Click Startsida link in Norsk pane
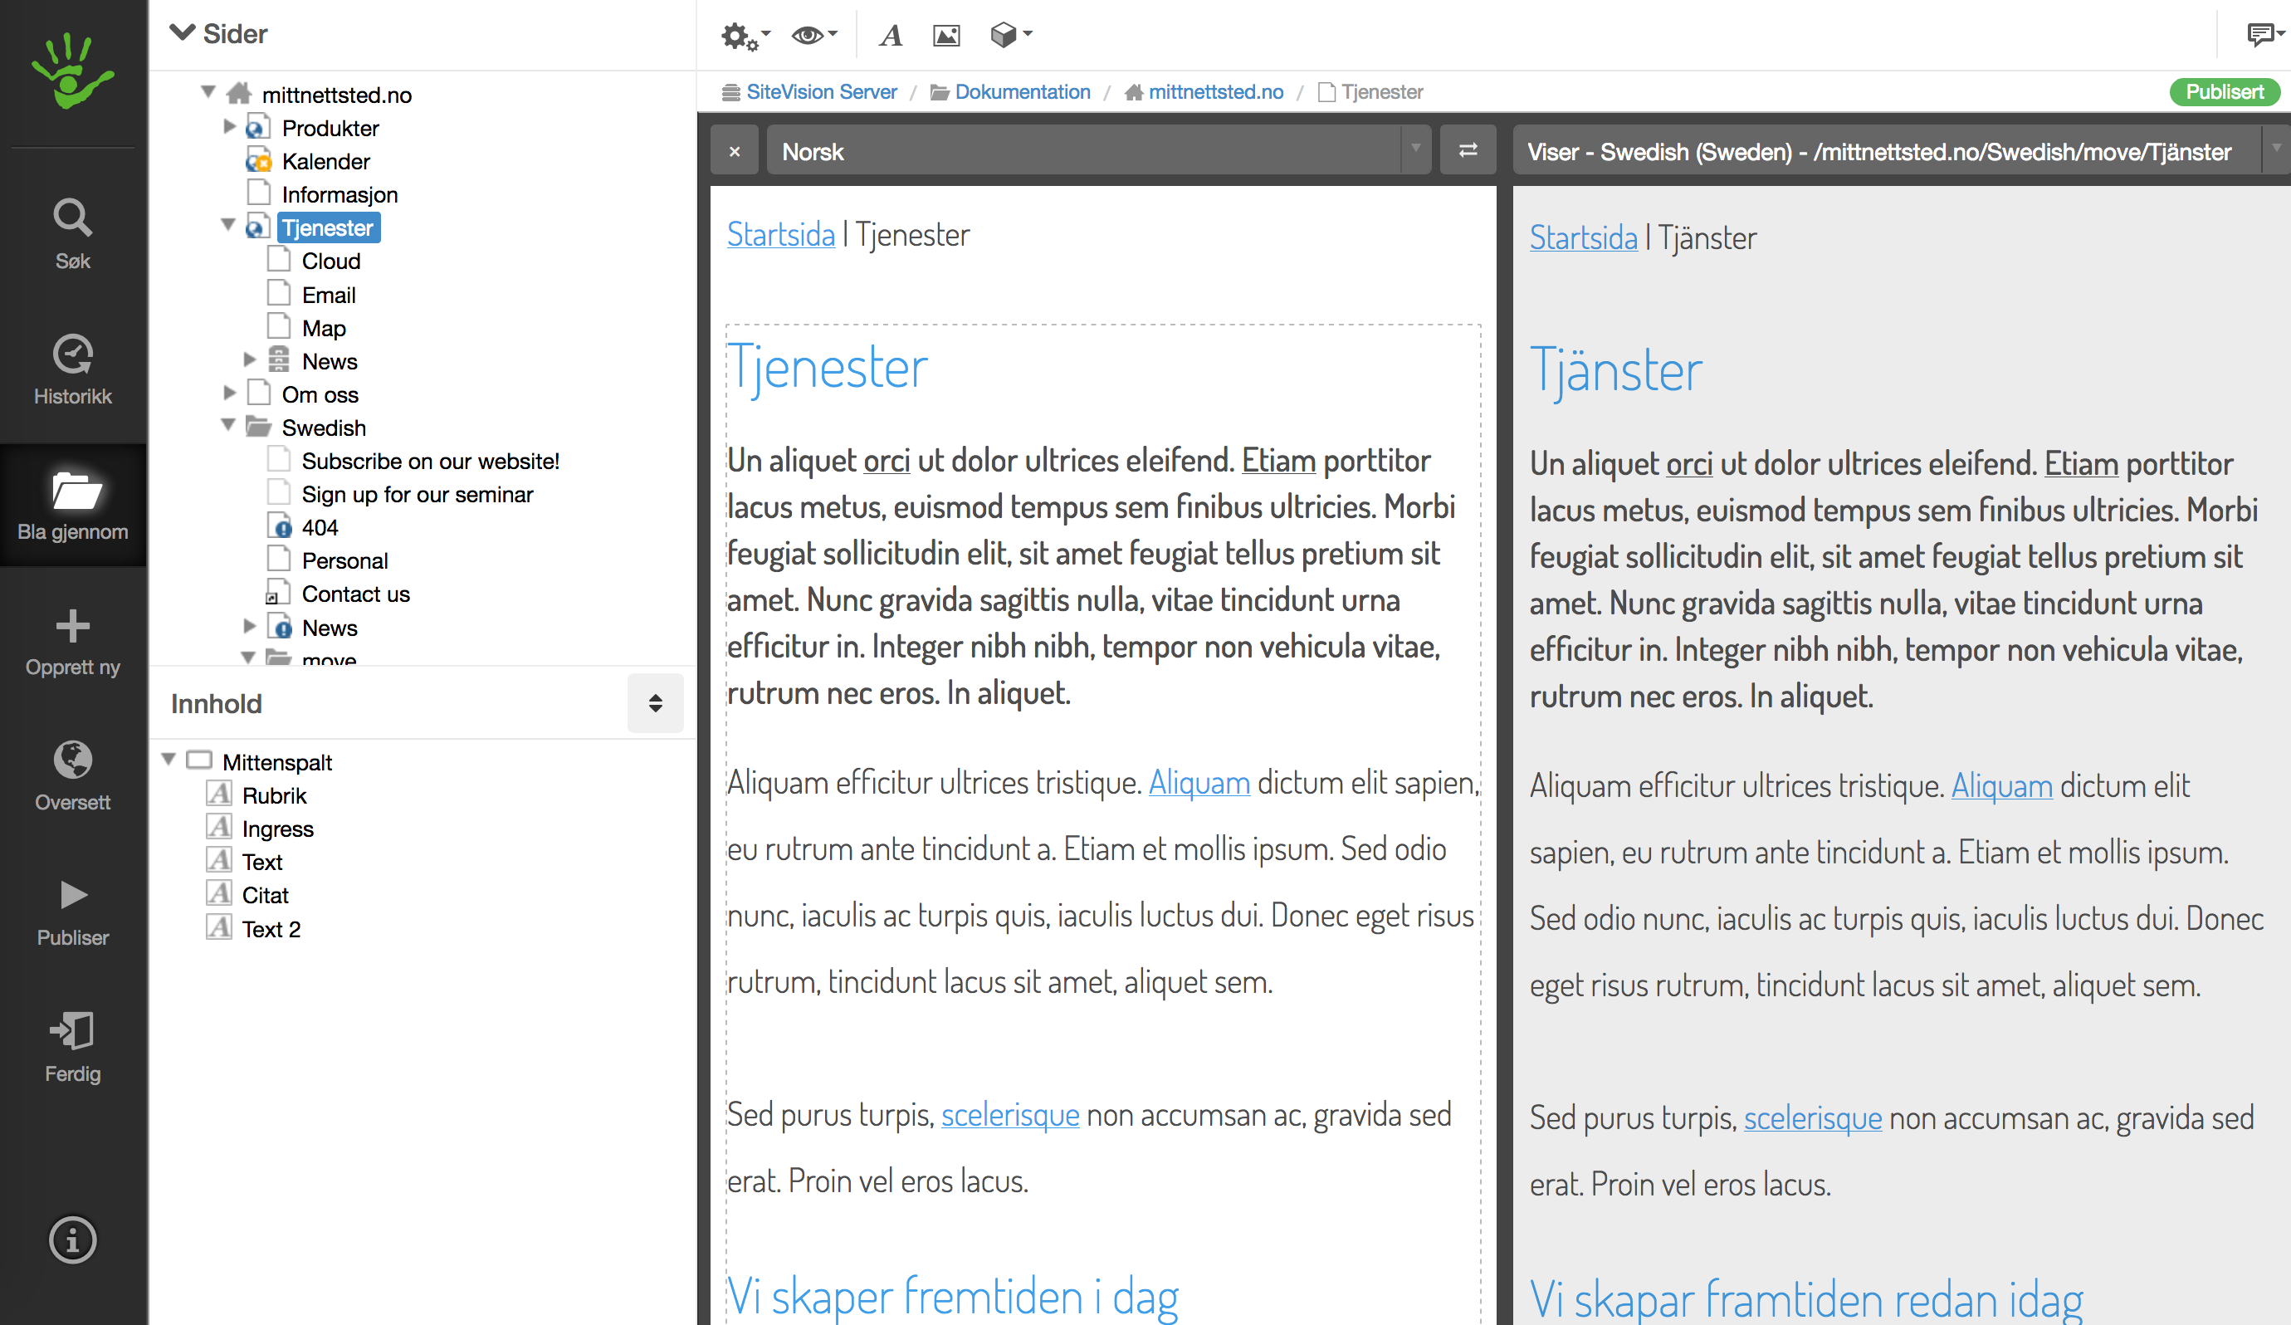The width and height of the screenshot is (2291, 1325). click(781, 235)
